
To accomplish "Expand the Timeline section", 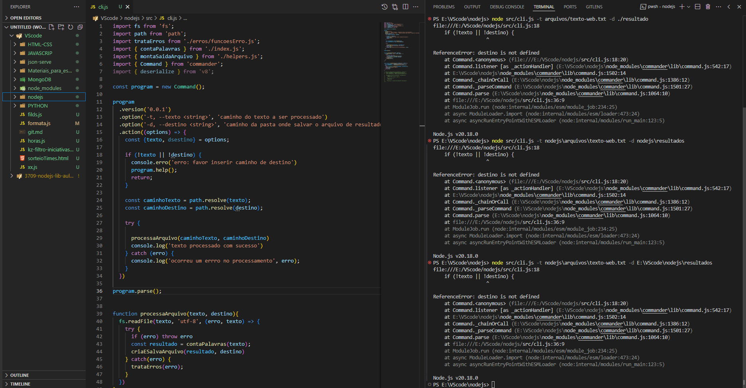I will (x=44, y=384).
